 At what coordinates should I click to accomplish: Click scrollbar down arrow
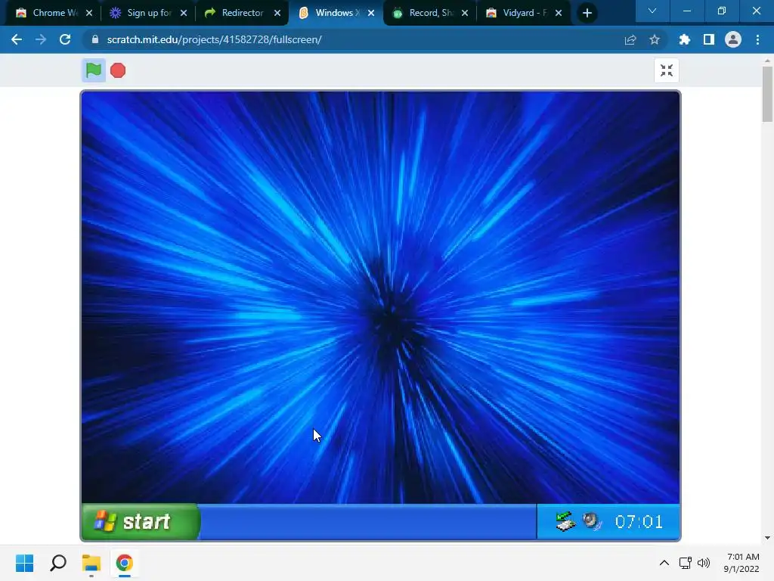[x=767, y=538]
